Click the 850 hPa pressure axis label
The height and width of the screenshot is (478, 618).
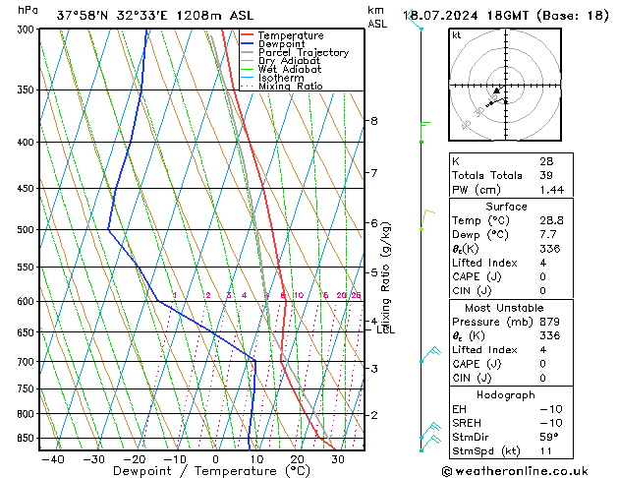28,439
